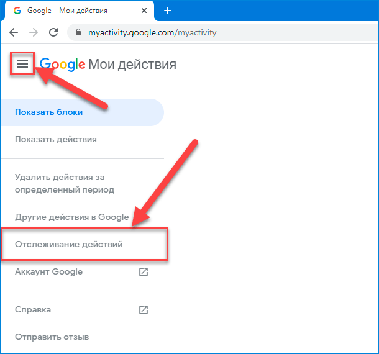Click external link icon beside Аккаунт Google

point(144,272)
